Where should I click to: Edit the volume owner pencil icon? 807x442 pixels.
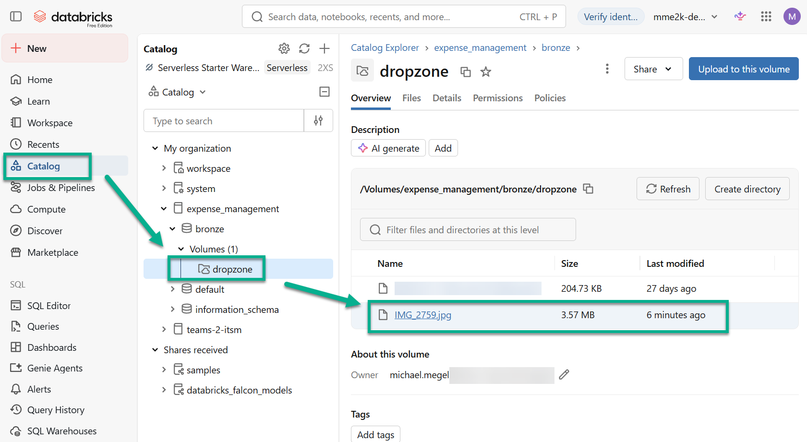[x=564, y=374]
